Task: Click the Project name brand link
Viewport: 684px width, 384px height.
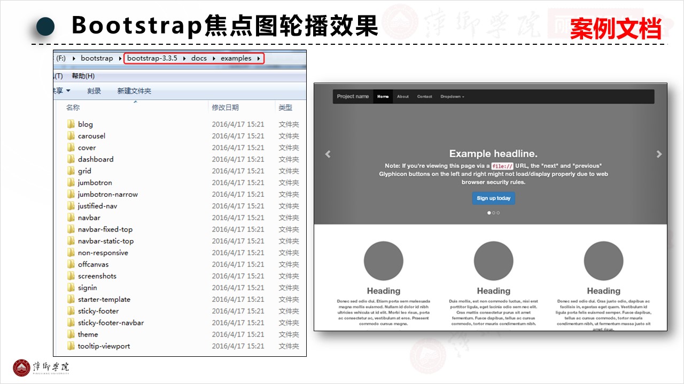Action: 353,97
